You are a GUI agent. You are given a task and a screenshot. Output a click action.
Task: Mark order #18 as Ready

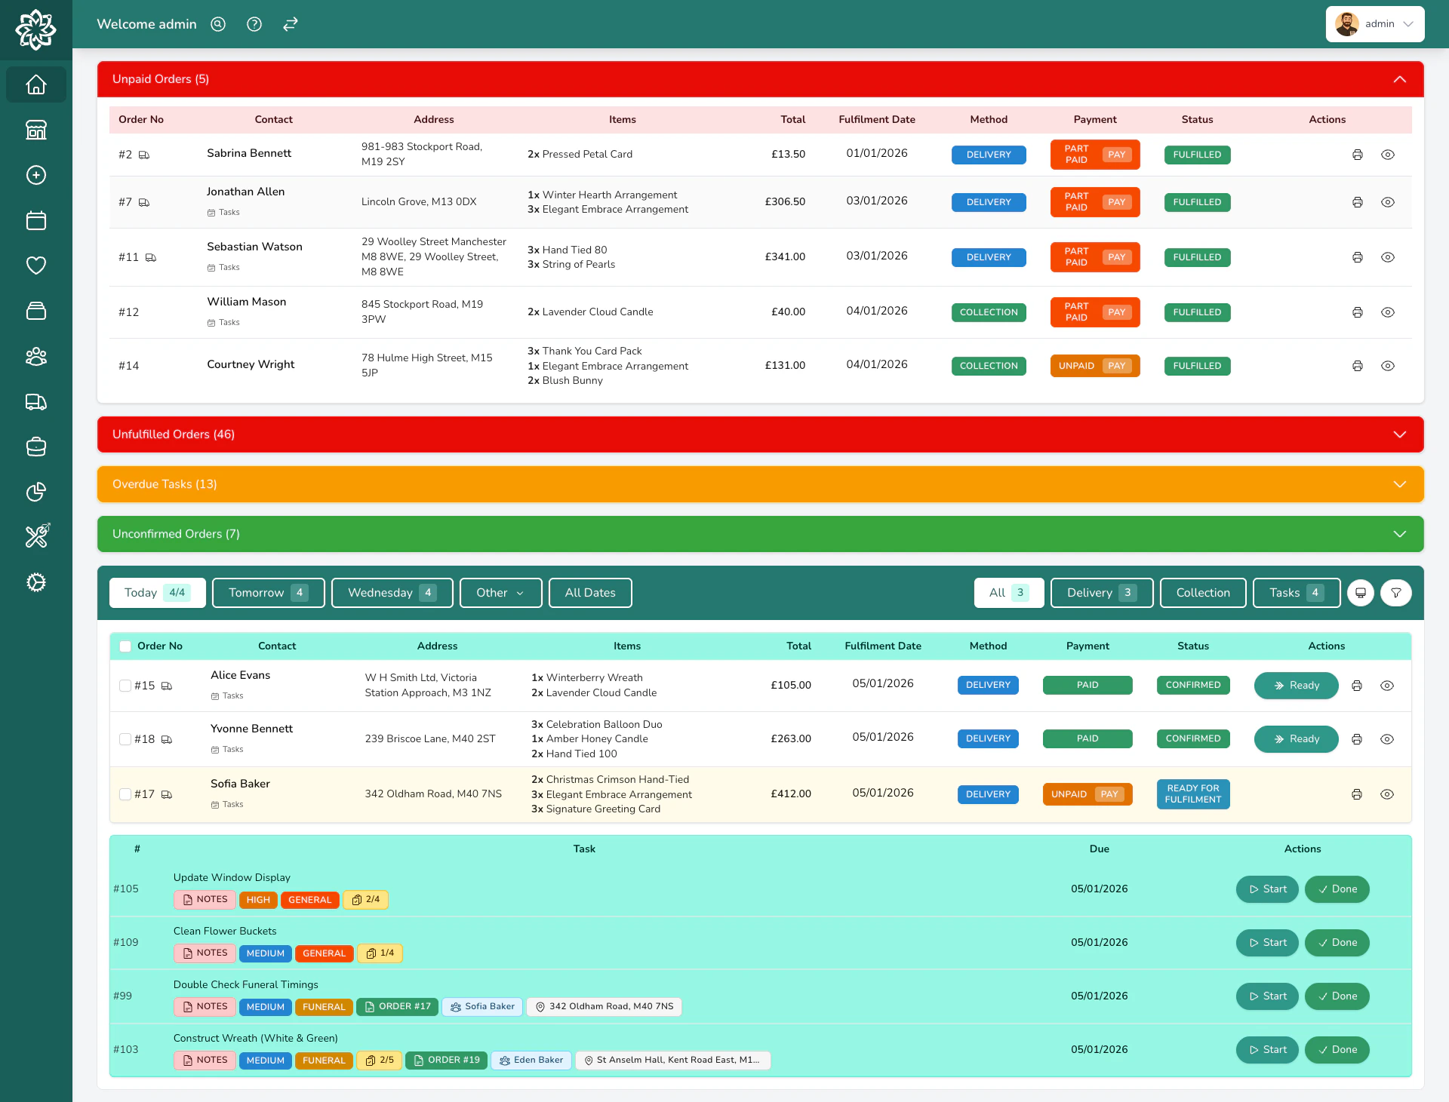pos(1296,739)
